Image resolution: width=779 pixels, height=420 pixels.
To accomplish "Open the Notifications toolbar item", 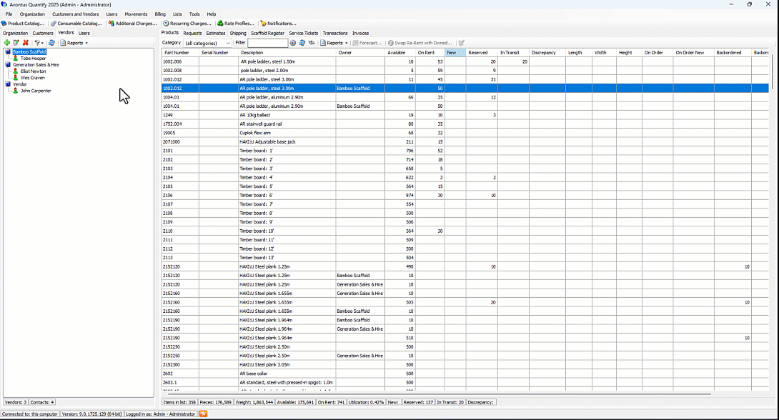I will pyautogui.click(x=278, y=24).
